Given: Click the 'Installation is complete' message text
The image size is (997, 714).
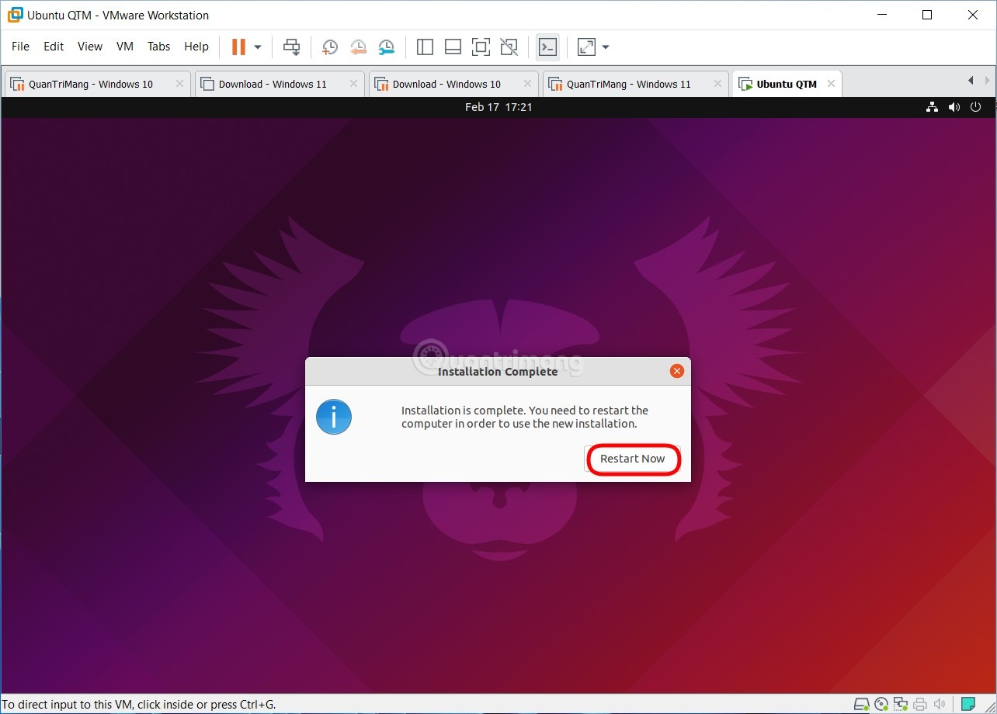Looking at the screenshot, I should [525, 417].
